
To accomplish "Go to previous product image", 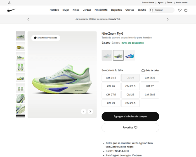I will coord(83,112).
